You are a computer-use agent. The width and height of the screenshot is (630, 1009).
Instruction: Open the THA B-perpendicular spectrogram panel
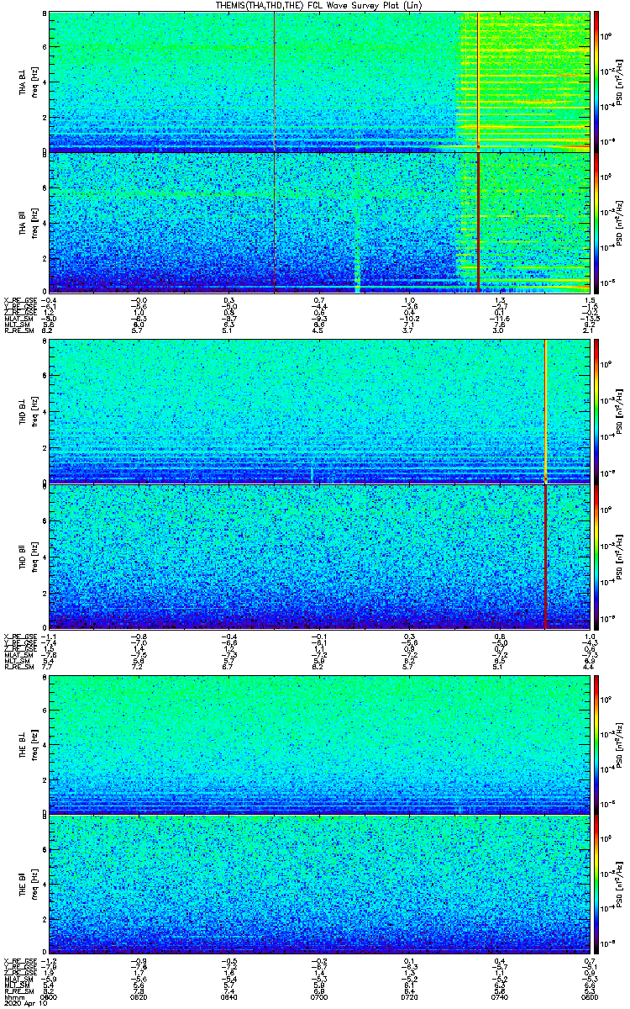[x=318, y=81]
